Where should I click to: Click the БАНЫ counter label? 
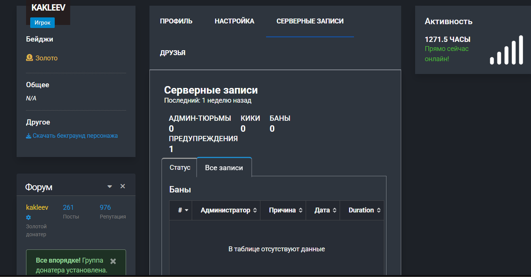click(x=280, y=118)
